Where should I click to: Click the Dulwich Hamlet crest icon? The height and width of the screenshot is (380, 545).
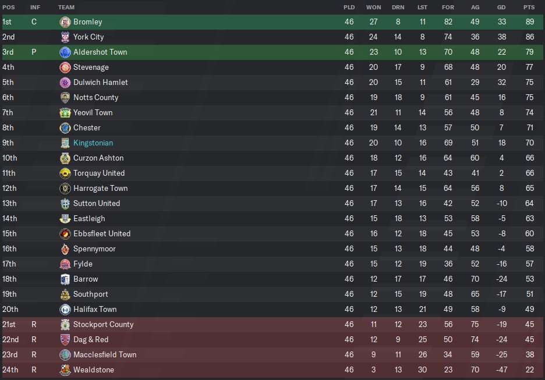65,83
